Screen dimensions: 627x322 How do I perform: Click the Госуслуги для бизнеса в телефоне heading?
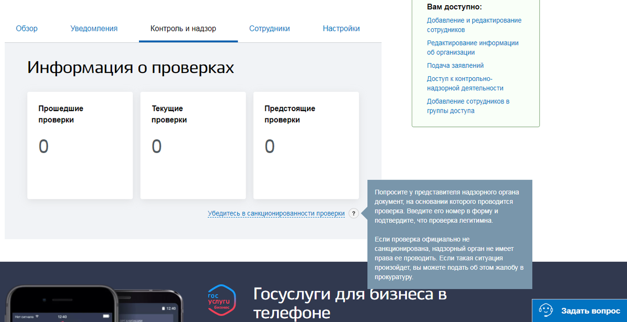pyautogui.click(x=350, y=303)
